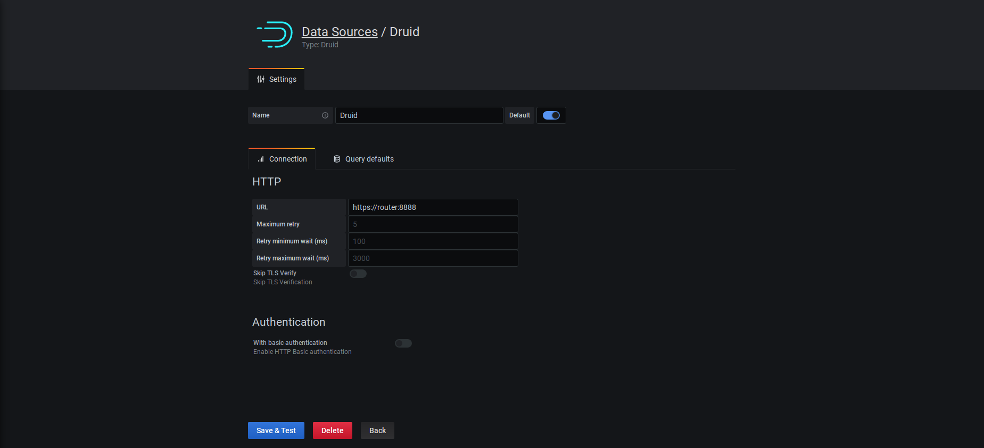Click the Connection signal bars icon
The height and width of the screenshot is (448, 984).
tap(261, 159)
